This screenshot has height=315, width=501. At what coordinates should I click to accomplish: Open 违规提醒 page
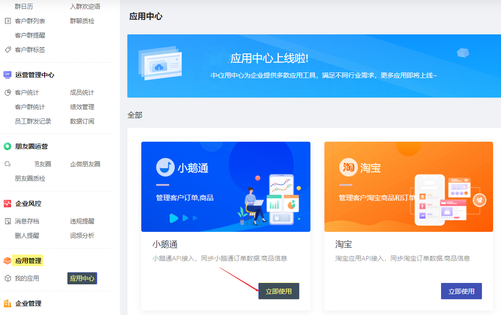[82, 221]
